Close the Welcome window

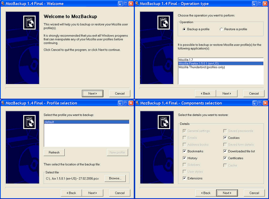click(131, 3)
